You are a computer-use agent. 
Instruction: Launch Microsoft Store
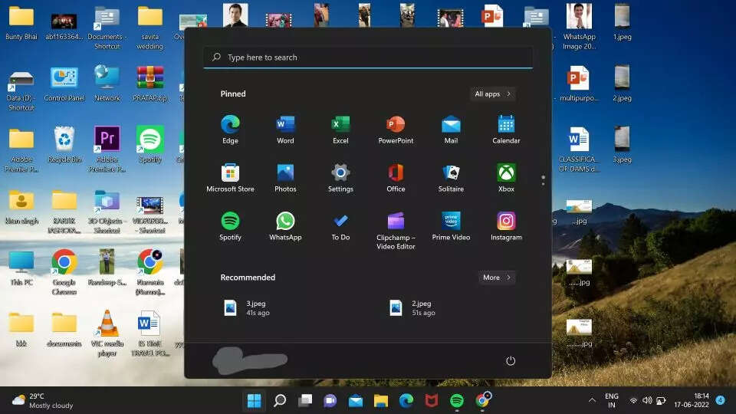[x=230, y=178]
